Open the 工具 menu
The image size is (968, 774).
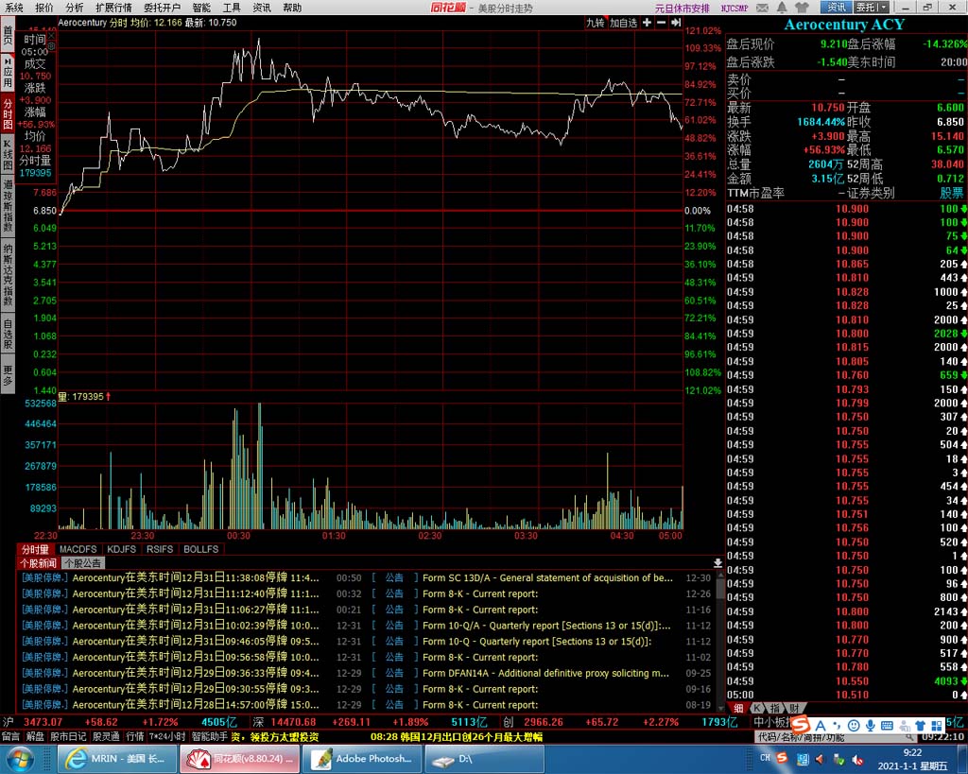coord(232,8)
